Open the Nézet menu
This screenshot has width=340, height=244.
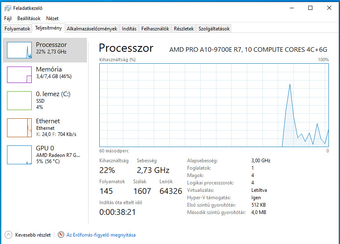(x=52, y=18)
